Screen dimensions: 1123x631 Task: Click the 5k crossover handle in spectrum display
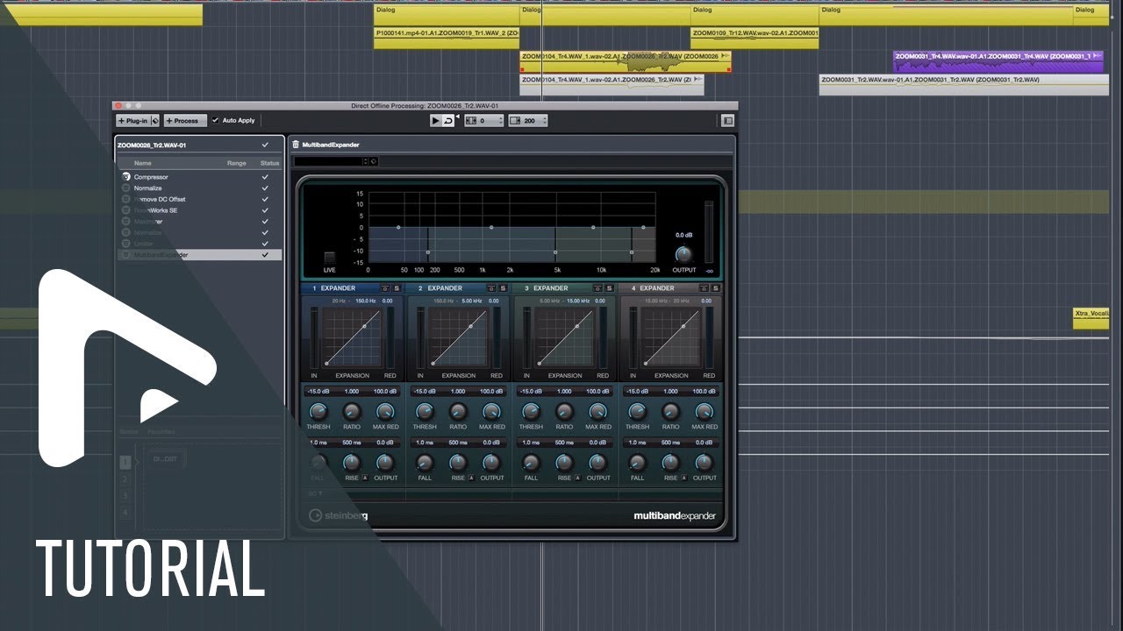point(555,252)
